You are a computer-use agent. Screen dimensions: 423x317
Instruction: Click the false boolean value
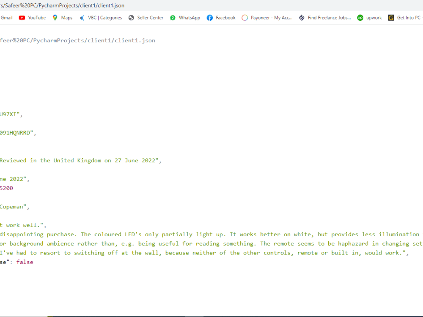[24, 262]
